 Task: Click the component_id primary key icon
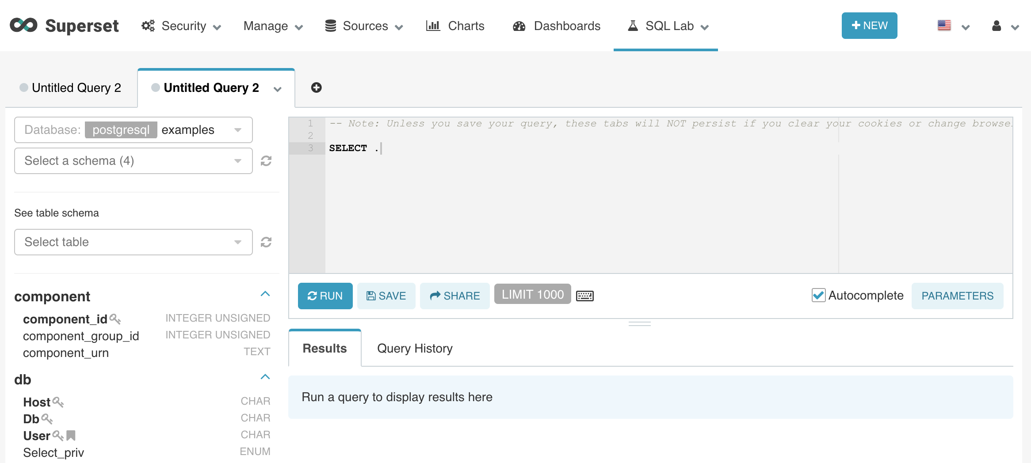[115, 319]
